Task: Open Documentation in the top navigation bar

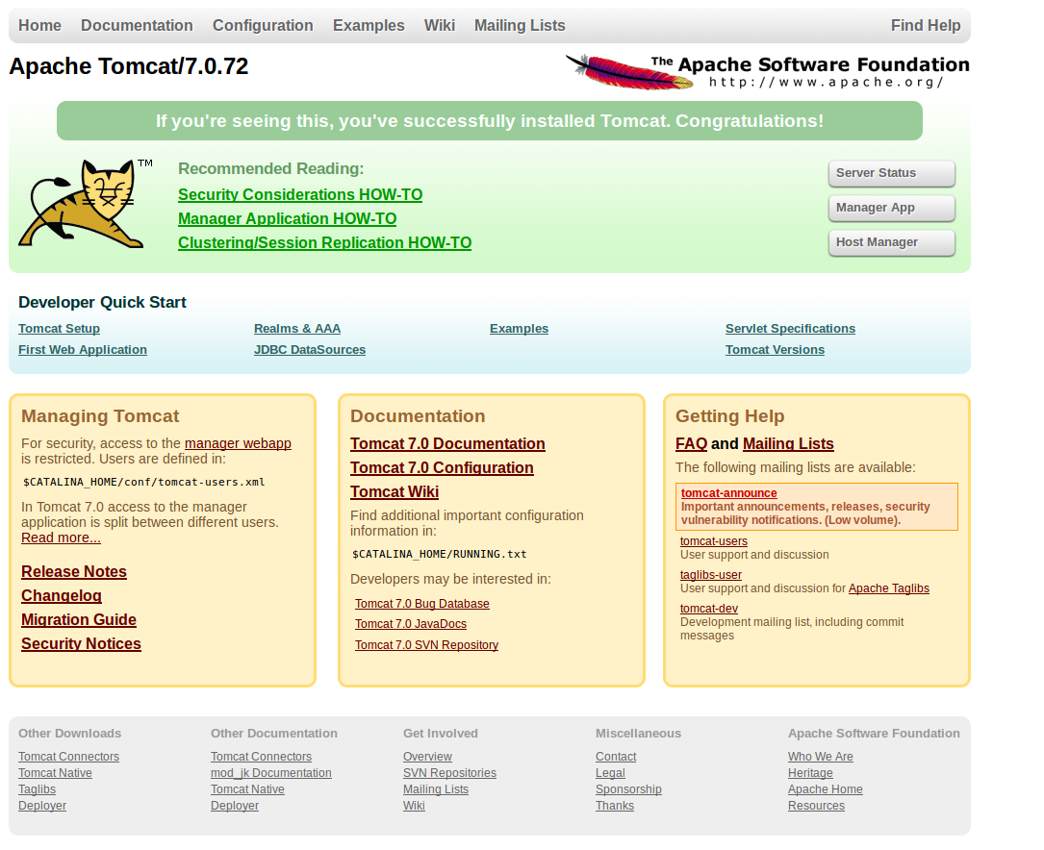Action: point(138,25)
